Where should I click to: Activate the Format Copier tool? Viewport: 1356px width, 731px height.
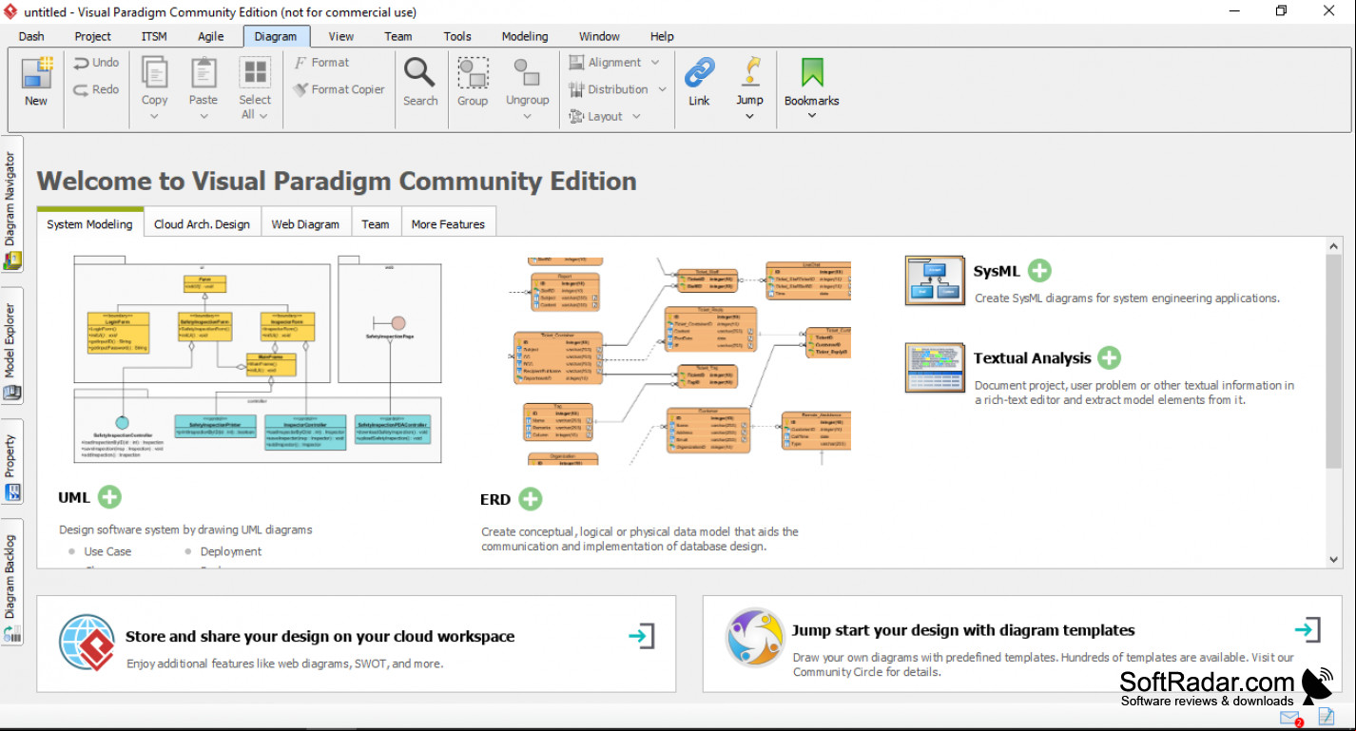point(339,89)
